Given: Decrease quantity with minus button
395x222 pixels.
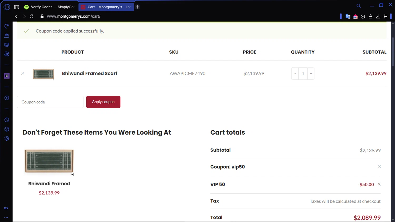Looking at the screenshot, I should (x=295, y=73).
